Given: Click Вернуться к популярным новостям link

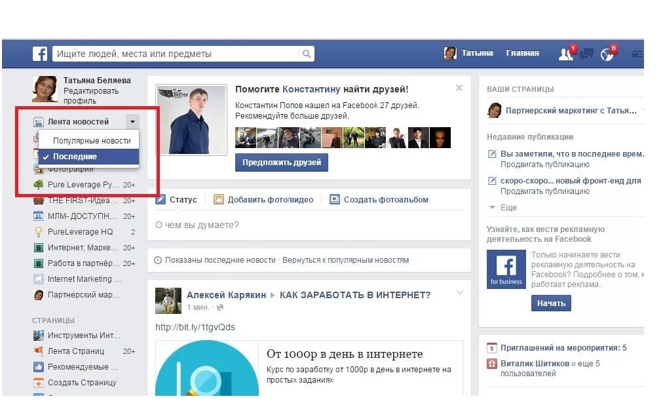Looking at the screenshot, I should coord(345,260).
